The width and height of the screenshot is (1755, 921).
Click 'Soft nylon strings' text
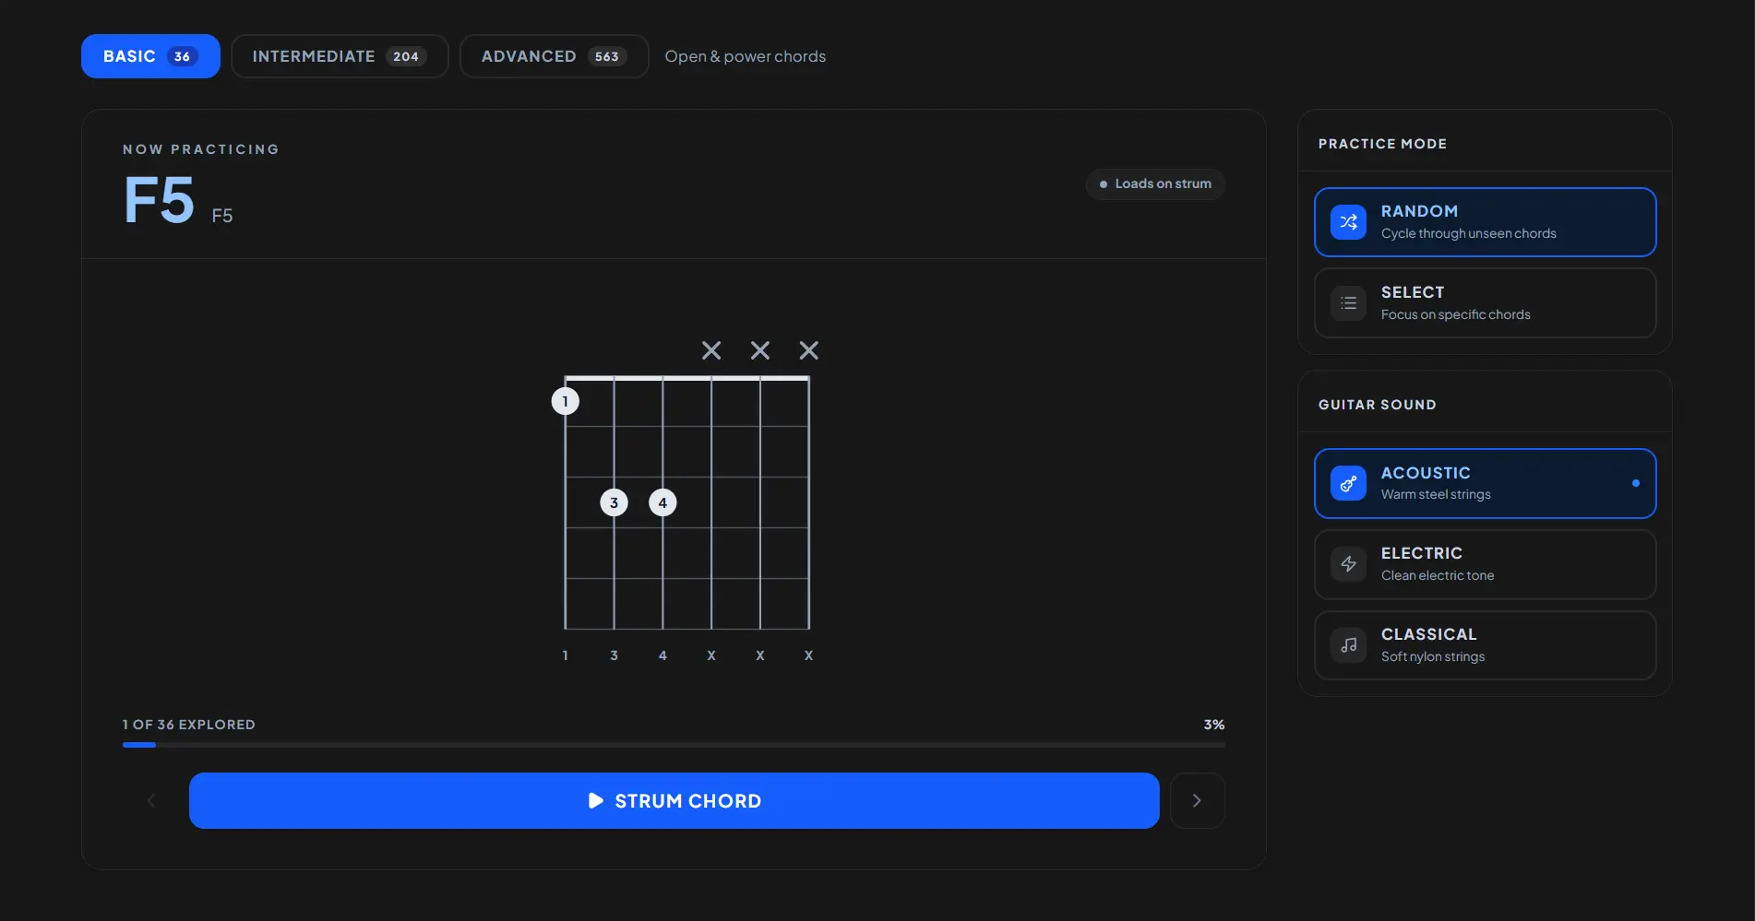tap(1433, 656)
